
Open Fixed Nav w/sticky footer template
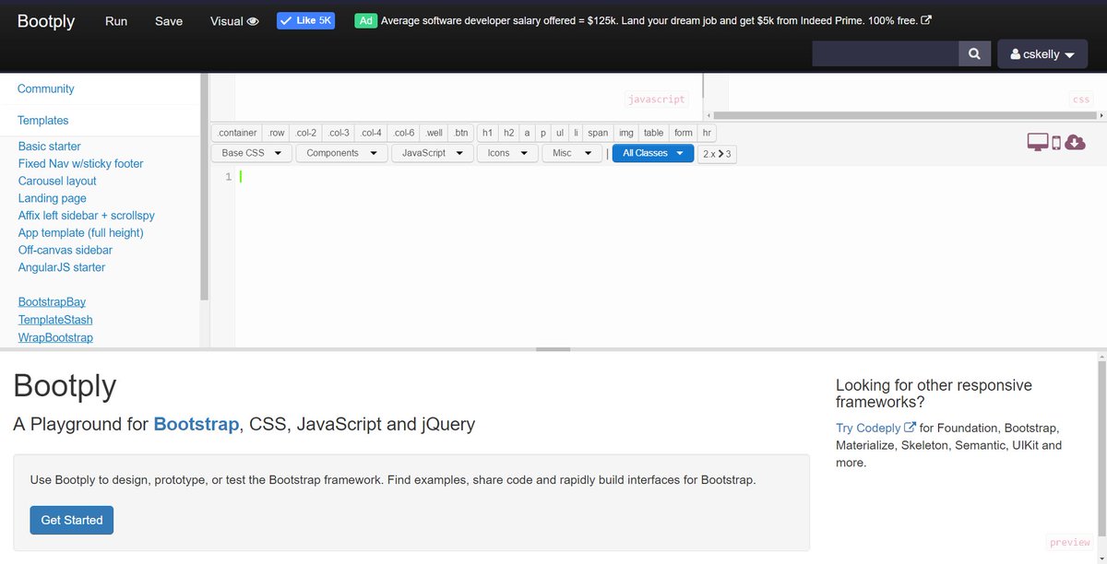click(x=81, y=164)
